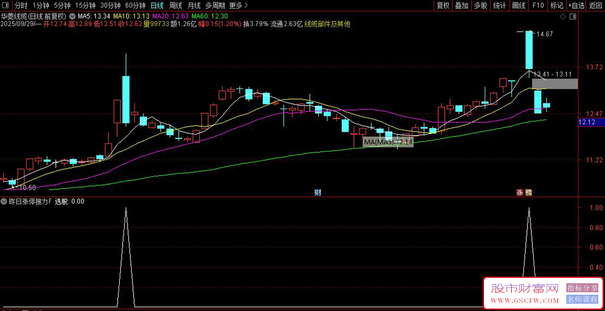This screenshot has height=311, width=605.
Task: Click the 换3.79% turnover readout
Action: (255, 24)
